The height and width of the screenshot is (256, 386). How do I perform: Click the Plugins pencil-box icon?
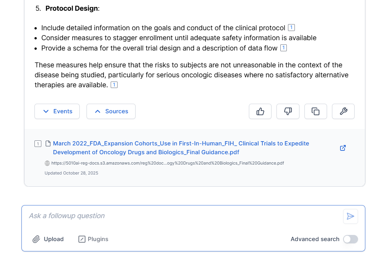pos(82,239)
